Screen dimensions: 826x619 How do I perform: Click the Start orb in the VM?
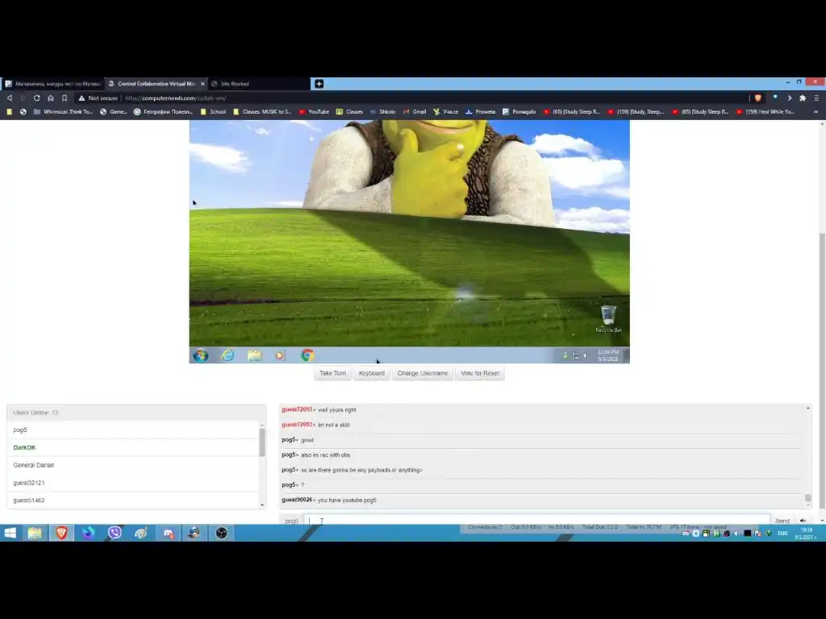point(201,355)
